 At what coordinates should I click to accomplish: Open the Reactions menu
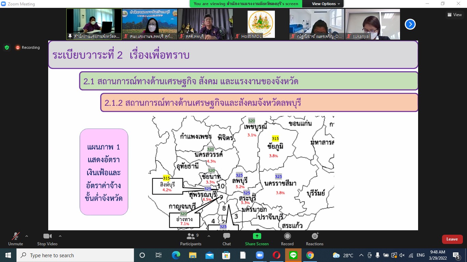point(315,239)
